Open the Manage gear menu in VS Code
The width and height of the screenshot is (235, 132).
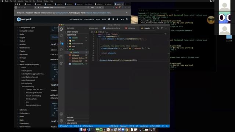(x=61, y=121)
